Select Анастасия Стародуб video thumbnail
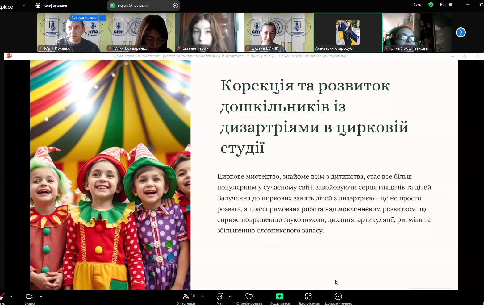 348,32
